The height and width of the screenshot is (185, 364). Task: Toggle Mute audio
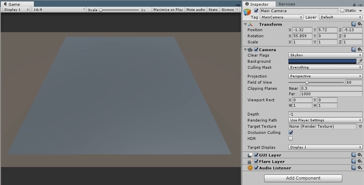(196, 10)
